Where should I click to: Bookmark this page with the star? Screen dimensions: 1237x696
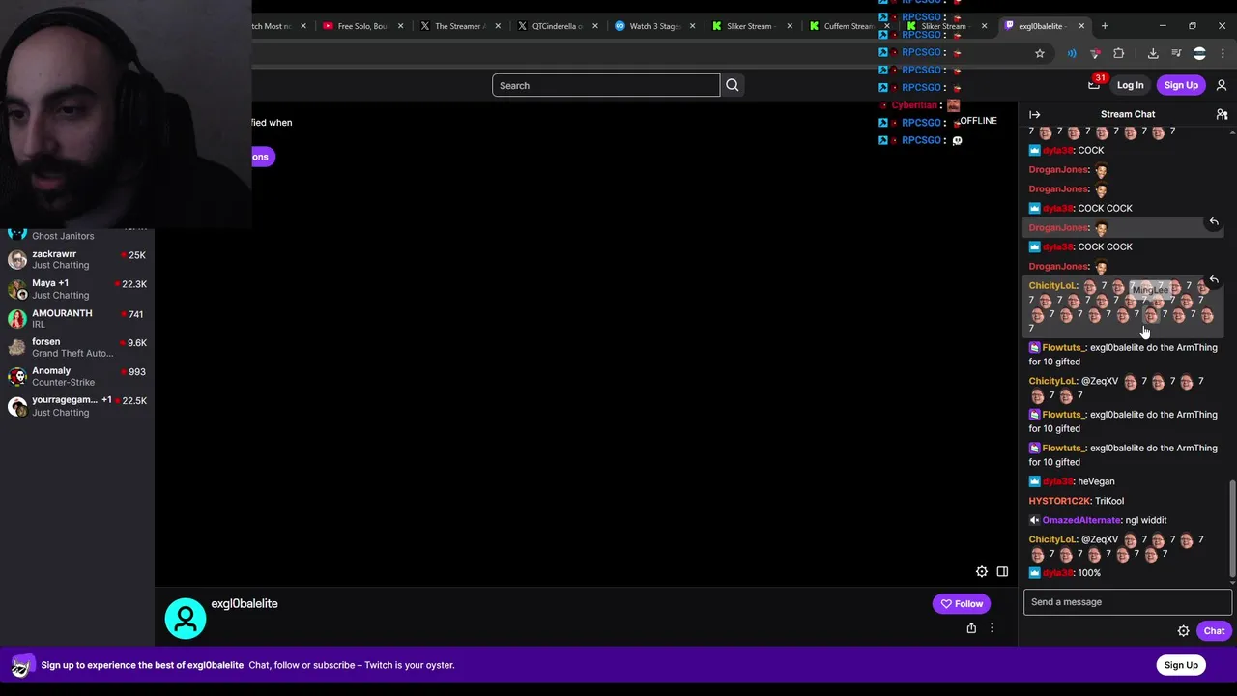click(x=1040, y=53)
